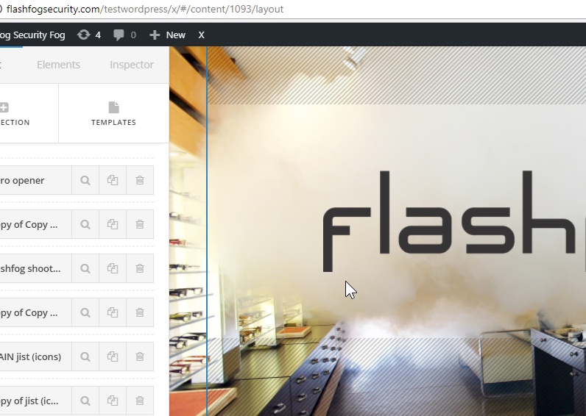Screen dimensions: 586x416
Task: Click the flashfog logo in preview
Action: (x=454, y=221)
